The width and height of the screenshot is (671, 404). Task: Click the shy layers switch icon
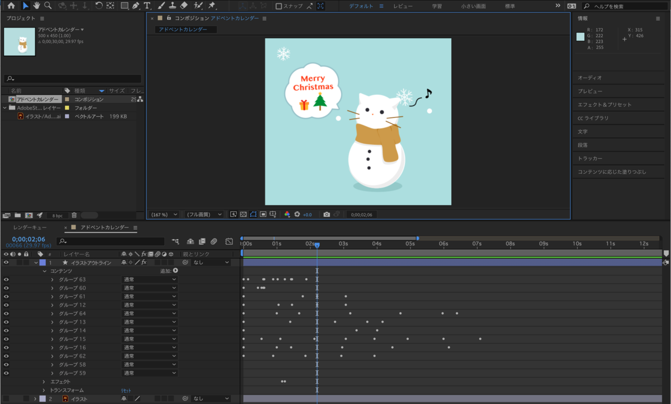coord(191,241)
